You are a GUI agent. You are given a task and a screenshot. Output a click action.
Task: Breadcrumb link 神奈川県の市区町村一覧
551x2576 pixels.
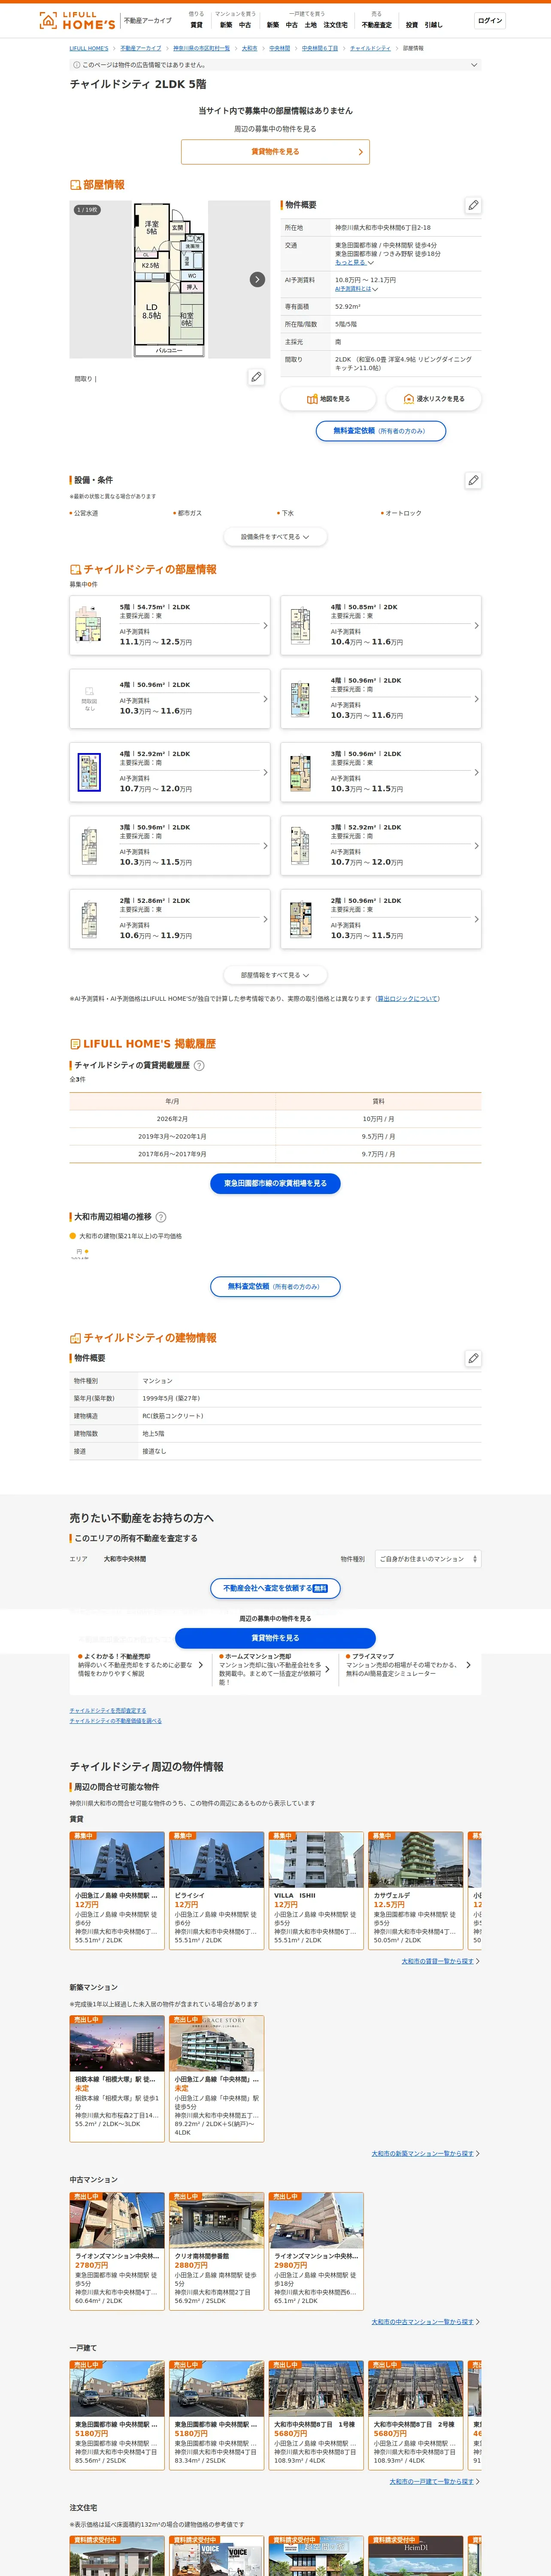tap(201, 48)
